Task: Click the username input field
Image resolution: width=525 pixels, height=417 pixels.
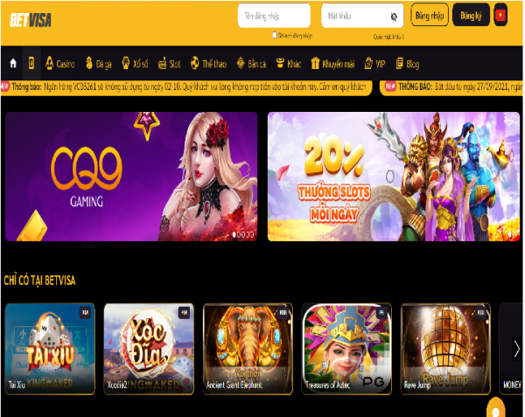Action: click(x=274, y=16)
